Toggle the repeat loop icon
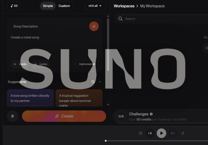The width and height of the screenshot is (208, 145). (183, 133)
